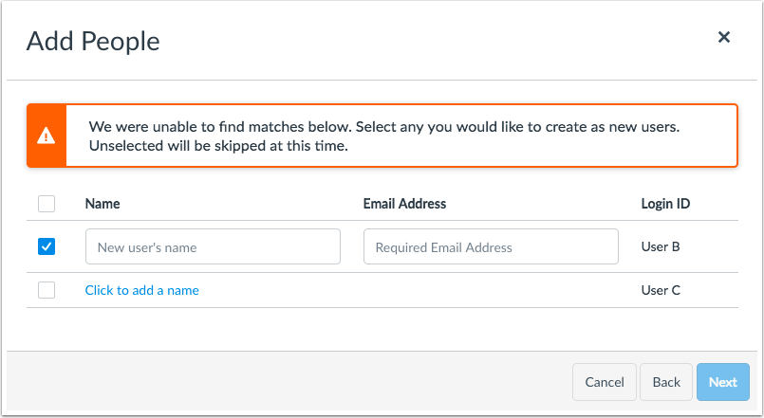Image resolution: width=764 pixels, height=418 pixels.
Task: Close the Add People dialog
Action: 724,38
